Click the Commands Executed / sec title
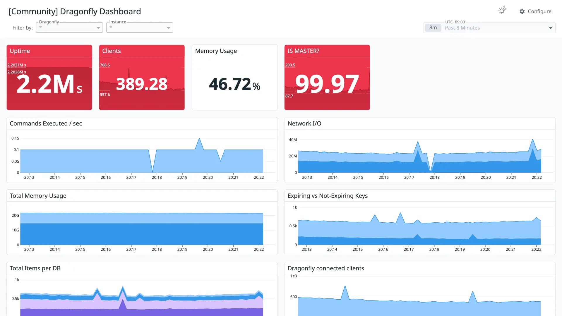The image size is (562, 316). pyautogui.click(x=46, y=123)
